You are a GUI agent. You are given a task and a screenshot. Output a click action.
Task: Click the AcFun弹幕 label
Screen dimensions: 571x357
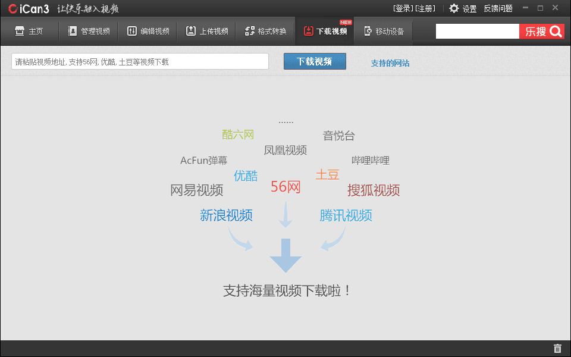[204, 160]
